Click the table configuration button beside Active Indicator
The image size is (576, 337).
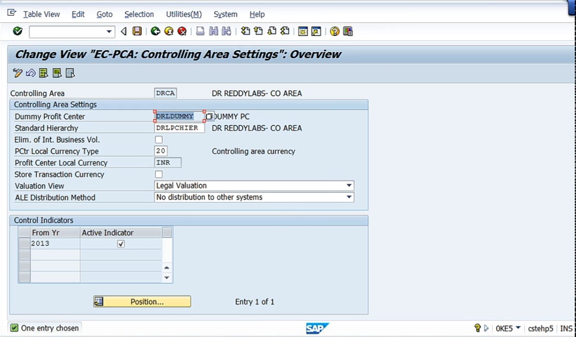pyautogui.click(x=167, y=232)
